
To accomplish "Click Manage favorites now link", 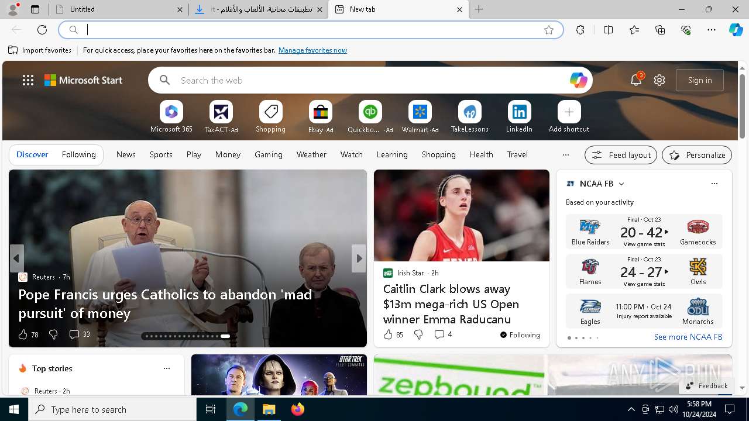I will [x=312, y=50].
